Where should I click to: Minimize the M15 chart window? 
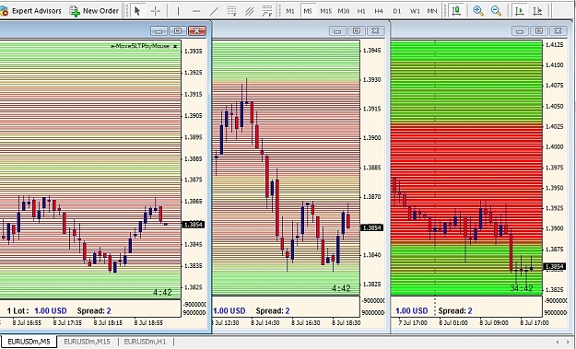click(337, 30)
